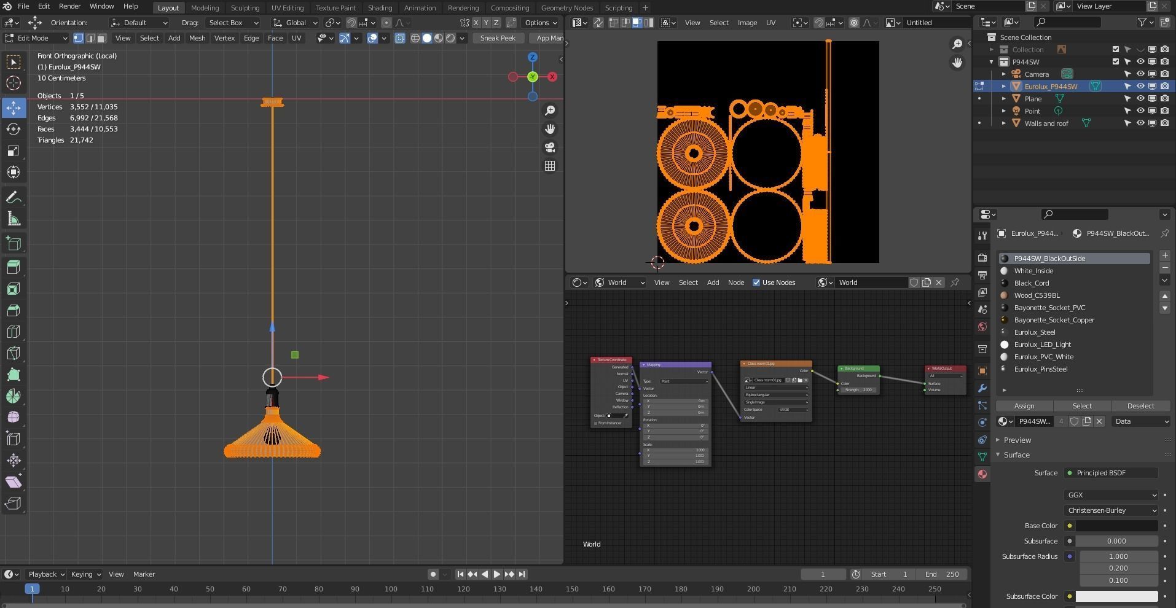
Task: Activate the Annotate pencil tool
Action: click(x=14, y=197)
